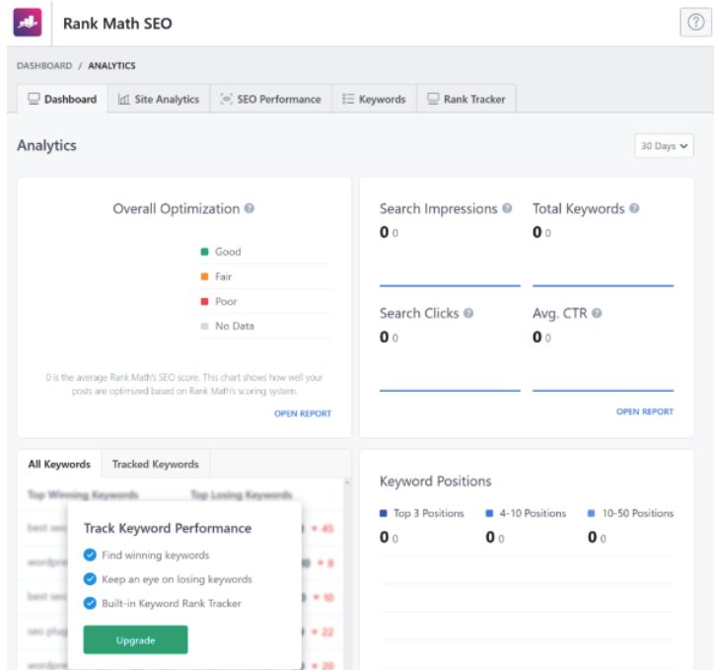Screen dimensions: 717x670
Task: Click the 'Track Keyword Performance' heading
Action: [168, 528]
